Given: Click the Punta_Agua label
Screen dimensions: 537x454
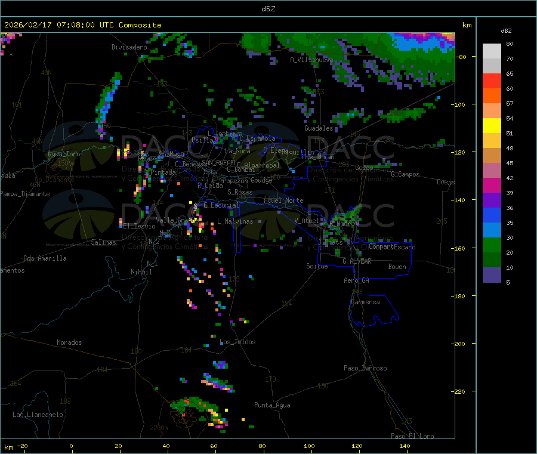Looking at the screenshot, I should 272,406.
